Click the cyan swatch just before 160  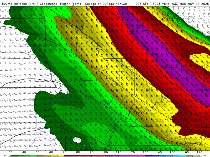182,156
